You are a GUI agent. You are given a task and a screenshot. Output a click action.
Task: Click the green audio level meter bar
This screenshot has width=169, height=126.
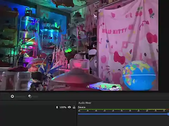pos(112,109)
